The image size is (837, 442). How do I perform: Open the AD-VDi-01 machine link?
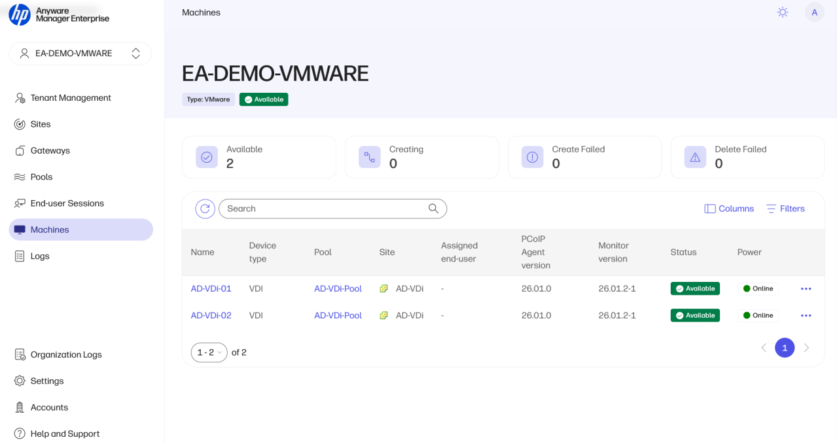coord(211,289)
